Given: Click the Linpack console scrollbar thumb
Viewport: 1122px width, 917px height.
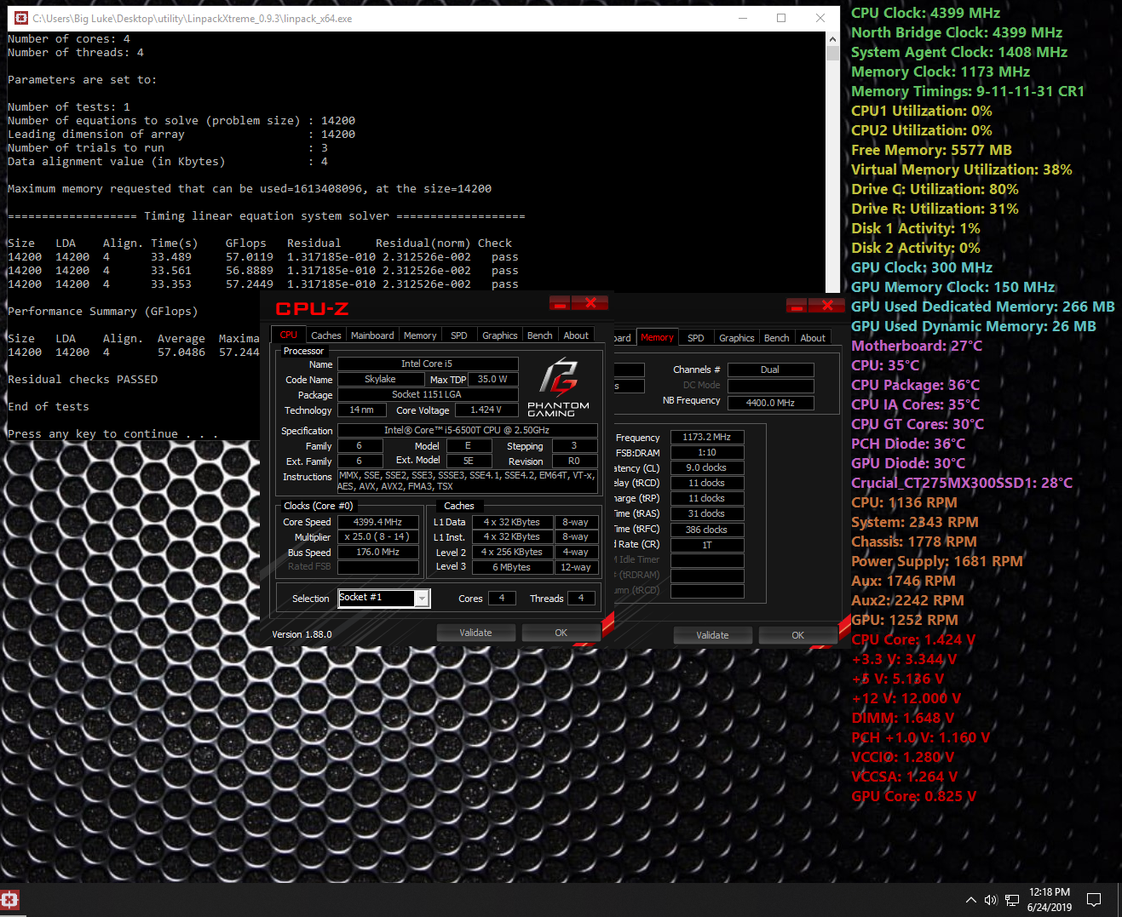Looking at the screenshot, I should point(832,53).
